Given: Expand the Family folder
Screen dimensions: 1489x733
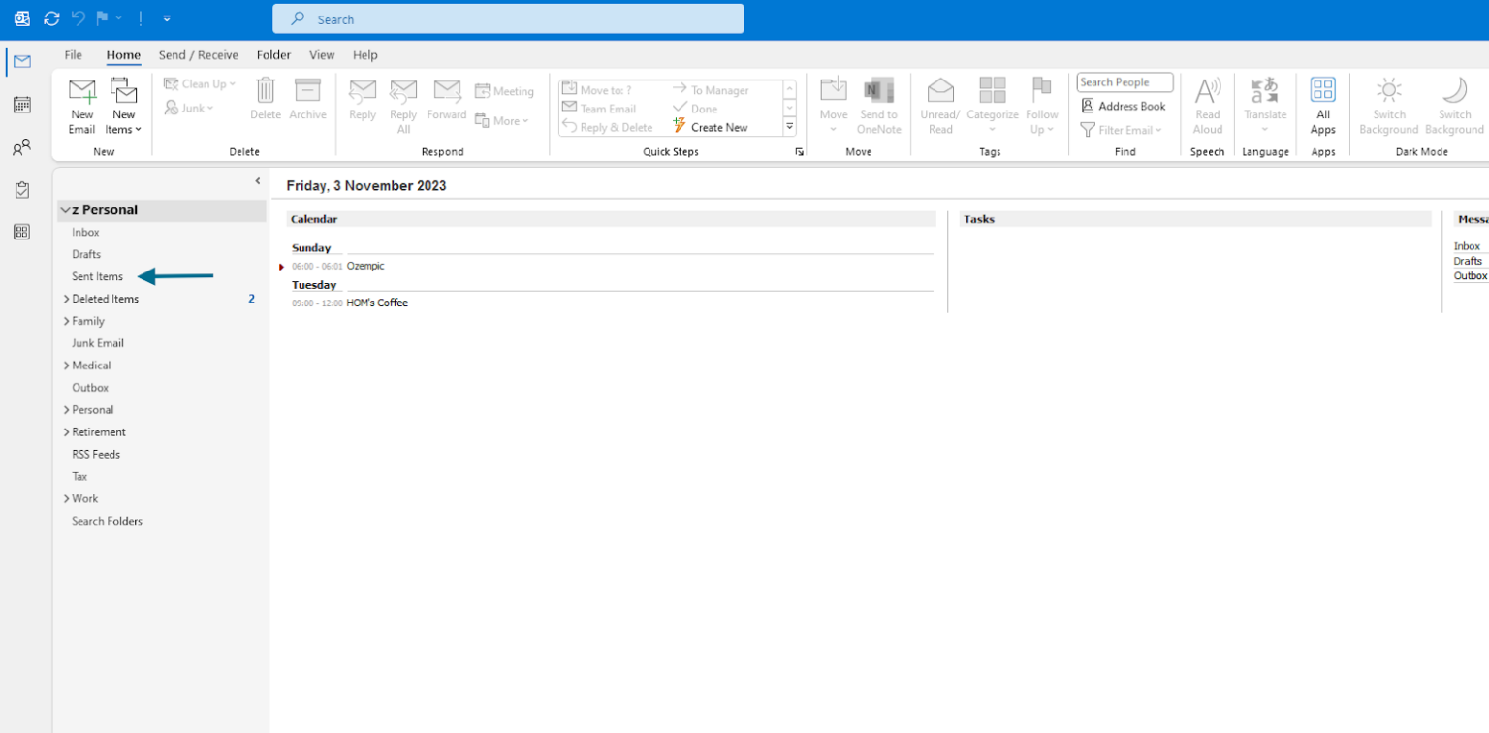Looking at the screenshot, I should click(68, 320).
